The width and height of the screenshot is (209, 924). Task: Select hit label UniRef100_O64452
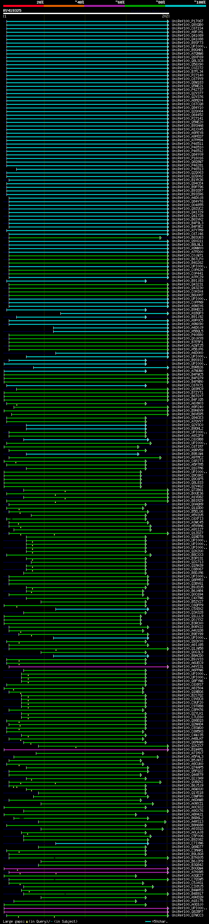187,115
